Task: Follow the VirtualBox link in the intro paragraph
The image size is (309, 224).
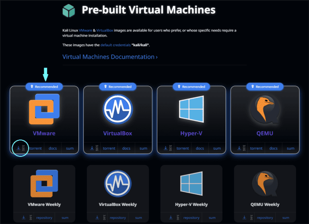Action: point(105,30)
